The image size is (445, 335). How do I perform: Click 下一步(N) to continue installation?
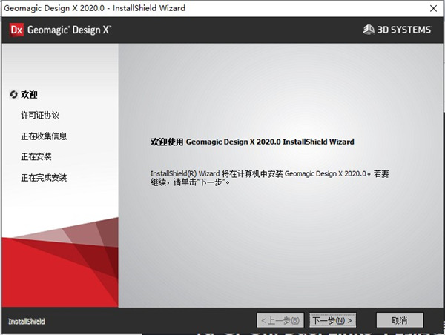pyautogui.click(x=332, y=320)
